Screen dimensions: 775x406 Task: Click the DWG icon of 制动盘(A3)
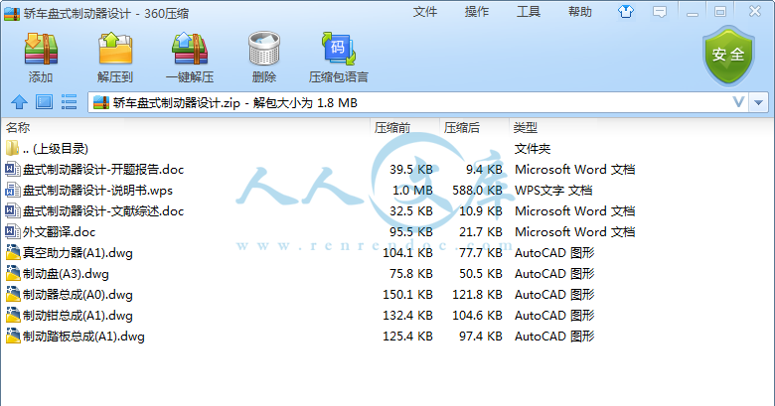pos(13,274)
